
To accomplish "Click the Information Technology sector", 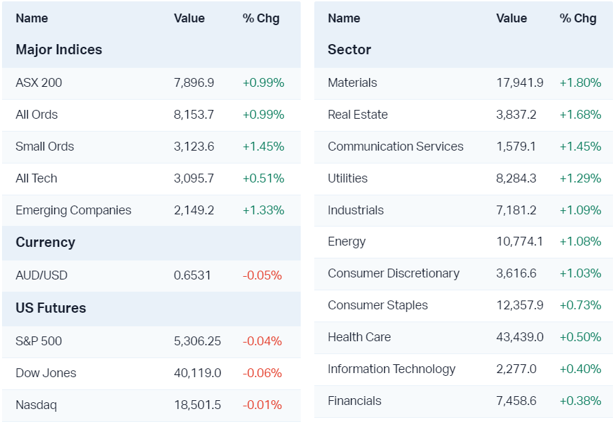I will point(392,369).
